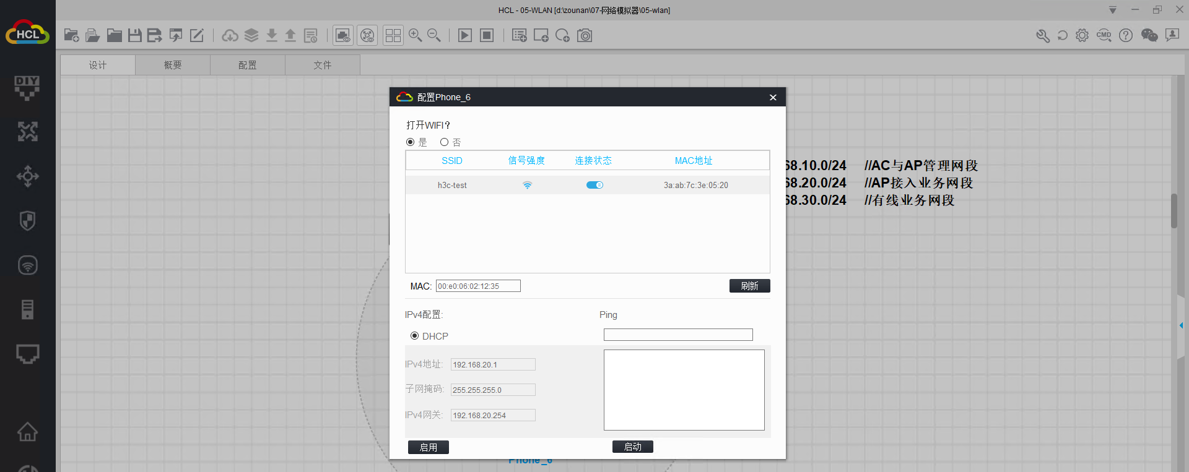Image resolution: width=1189 pixels, height=472 pixels.
Task: Select the 否 radio to disable WIFI
Action: point(444,142)
